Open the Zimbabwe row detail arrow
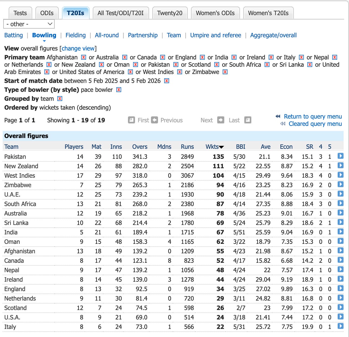 coord(341,184)
